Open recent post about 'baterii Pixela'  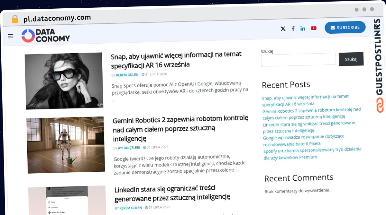304,141
